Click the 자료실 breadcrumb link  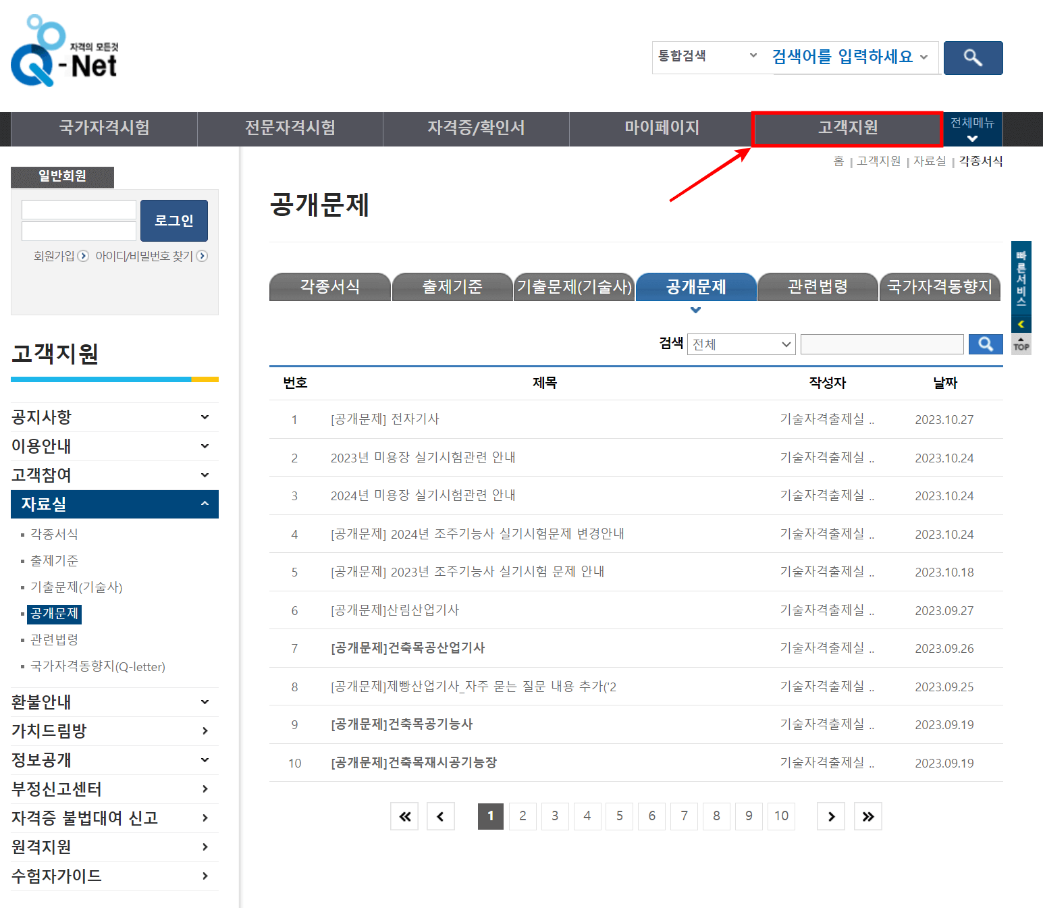coord(929,161)
